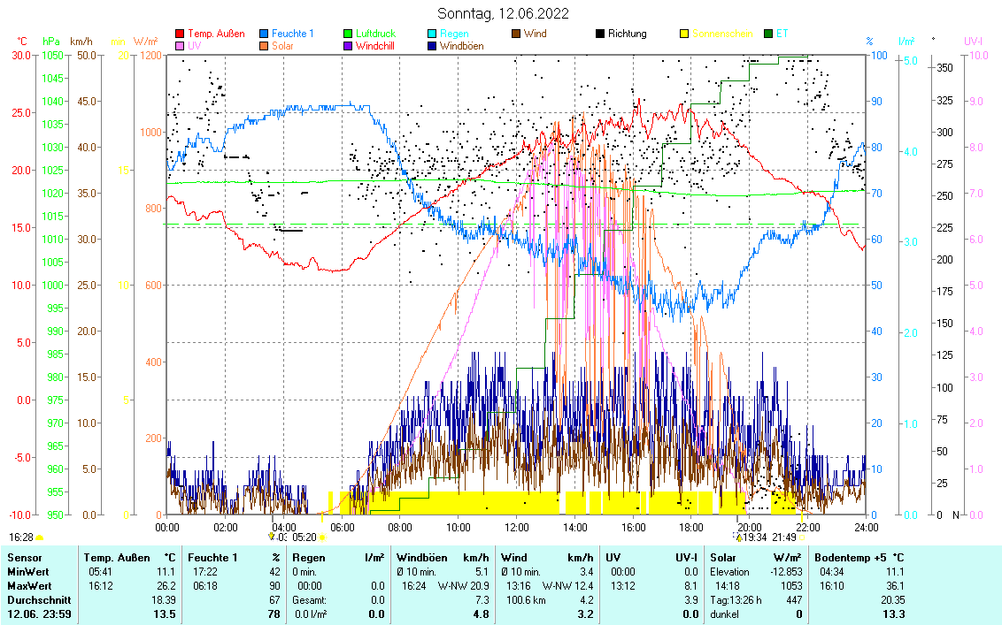The height and width of the screenshot is (625, 1002).
Task: Click the Windchill legend label
Action: [375, 46]
